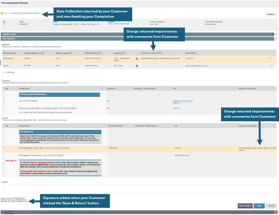This screenshot has width=279, height=215.
Task: Open the Supplier Details section header
Action: 137,34
